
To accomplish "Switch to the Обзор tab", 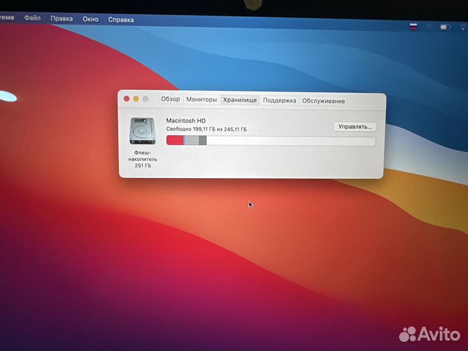I will (170, 99).
